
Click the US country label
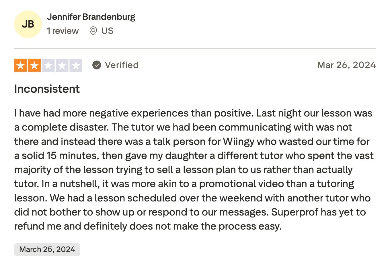click(108, 31)
